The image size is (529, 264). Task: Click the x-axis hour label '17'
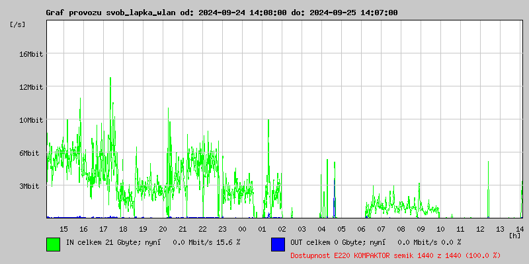[103, 229]
